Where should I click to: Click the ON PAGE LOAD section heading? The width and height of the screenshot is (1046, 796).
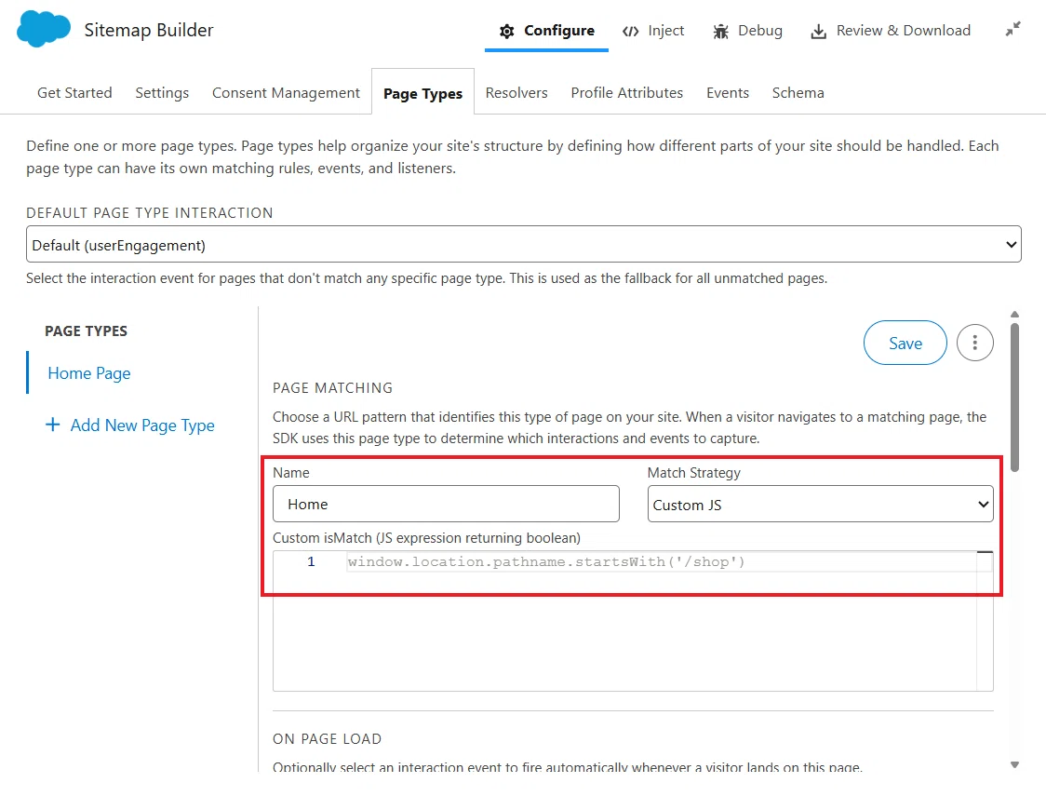(x=327, y=738)
